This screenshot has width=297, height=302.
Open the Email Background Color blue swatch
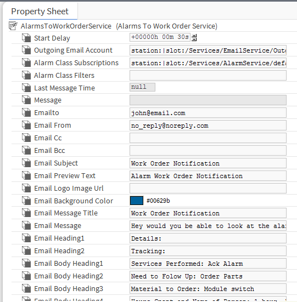137,201
